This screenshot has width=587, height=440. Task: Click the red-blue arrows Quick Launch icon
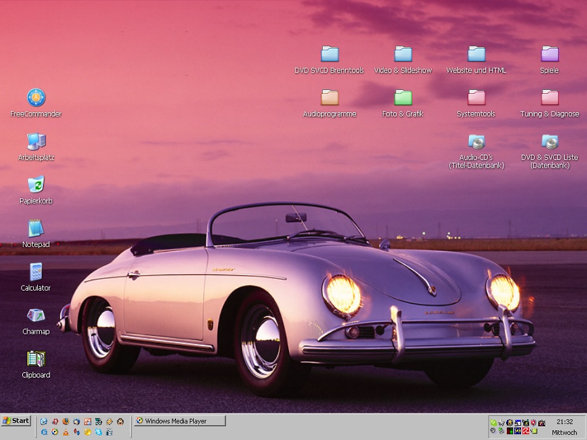tap(77, 432)
